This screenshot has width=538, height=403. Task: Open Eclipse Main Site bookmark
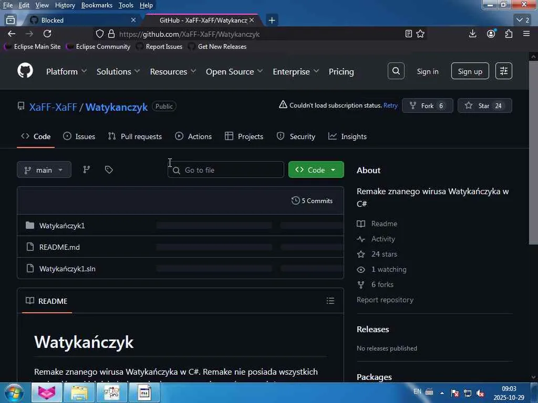[32, 46]
